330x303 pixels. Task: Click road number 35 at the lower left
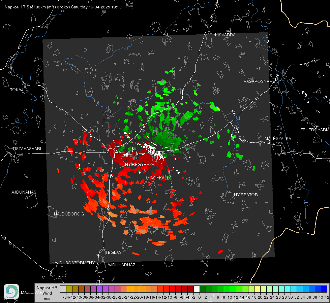click(4, 238)
